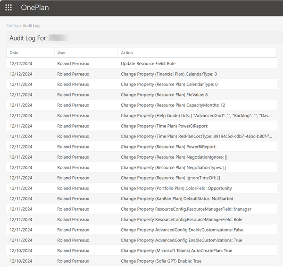Click user name in AutoCreatePlan row
The width and height of the screenshot is (283, 267).
(x=73, y=250)
